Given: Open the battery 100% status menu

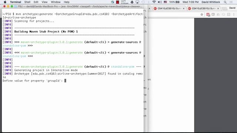Looking at the screenshot, I should pyautogui.click(x=174, y=2).
